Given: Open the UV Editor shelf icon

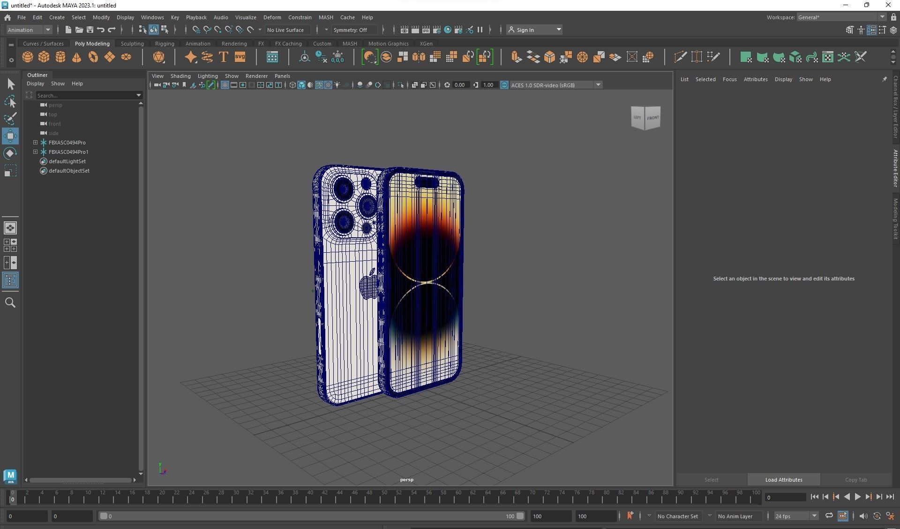Looking at the screenshot, I should point(828,57).
